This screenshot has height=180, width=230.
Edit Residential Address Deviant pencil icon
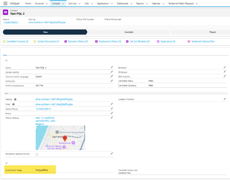tap(112, 153)
